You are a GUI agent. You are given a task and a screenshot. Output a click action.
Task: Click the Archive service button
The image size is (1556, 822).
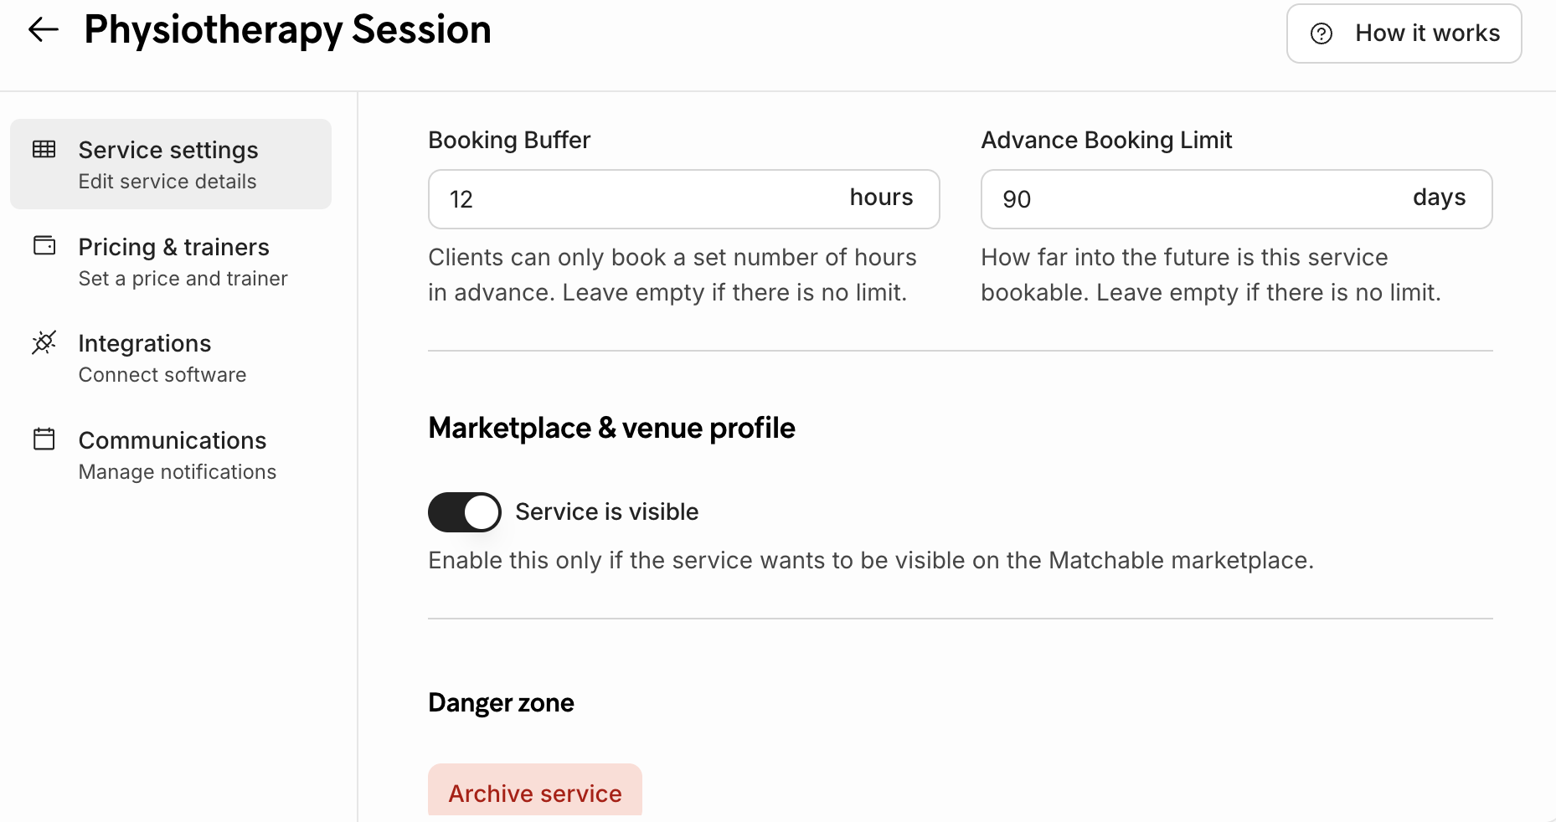coord(535,792)
